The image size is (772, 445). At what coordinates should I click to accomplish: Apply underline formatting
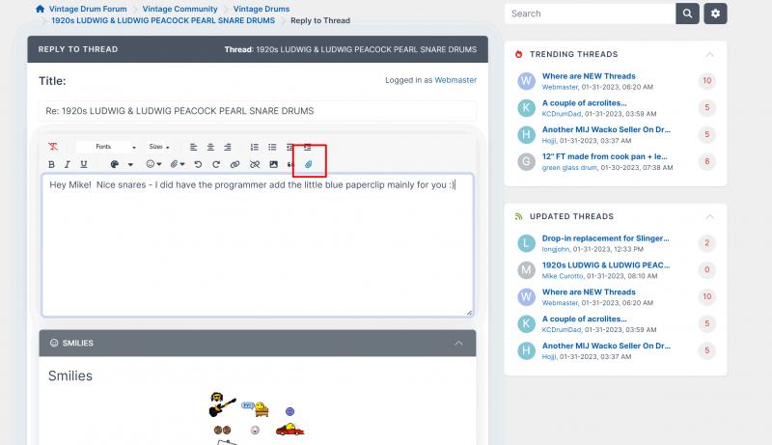click(x=81, y=164)
